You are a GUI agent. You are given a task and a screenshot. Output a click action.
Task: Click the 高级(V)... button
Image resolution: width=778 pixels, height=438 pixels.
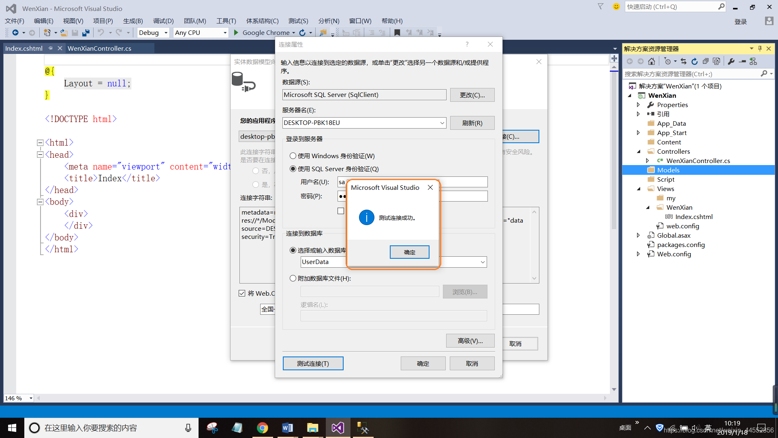[470, 341]
